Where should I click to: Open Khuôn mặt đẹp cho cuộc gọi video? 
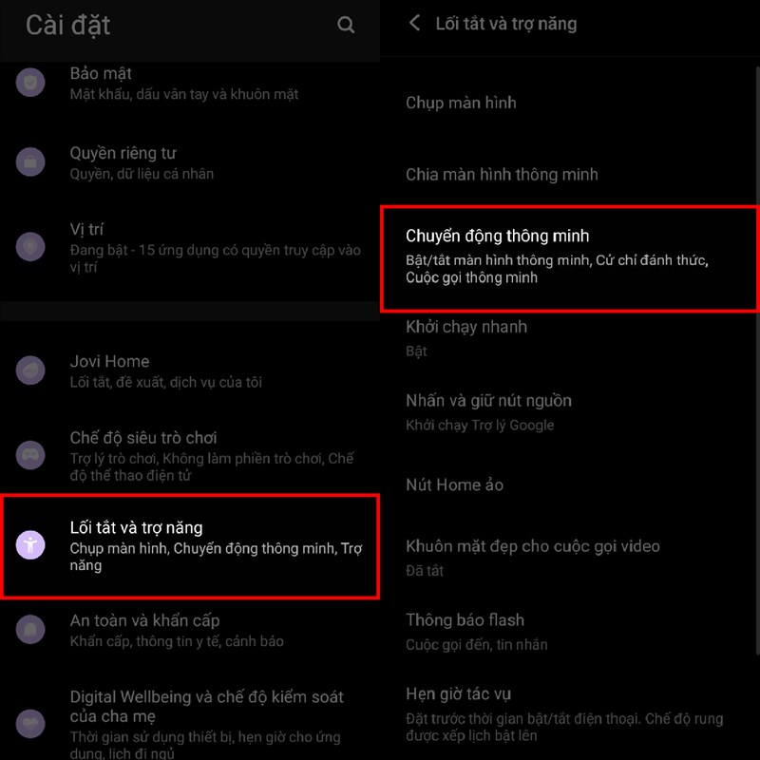click(568, 558)
